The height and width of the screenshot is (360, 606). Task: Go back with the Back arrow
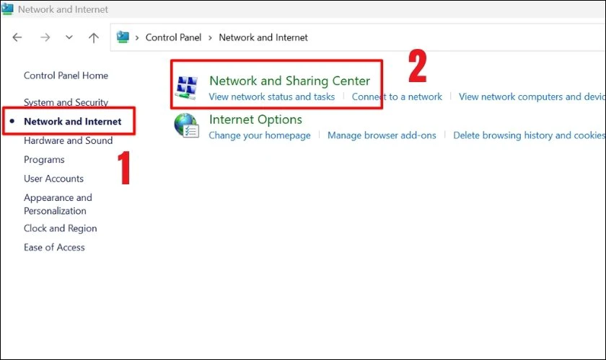pyautogui.click(x=17, y=37)
